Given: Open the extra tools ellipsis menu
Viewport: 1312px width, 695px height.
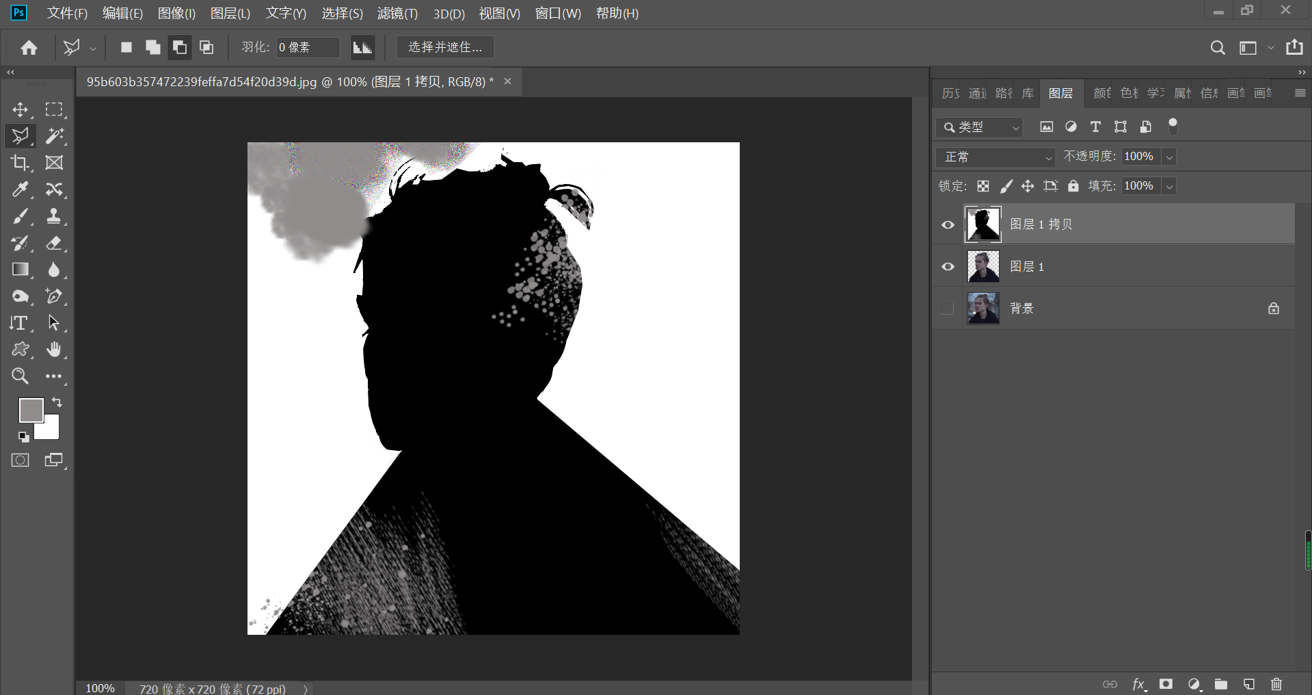Looking at the screenshot, I should point(54,376).
